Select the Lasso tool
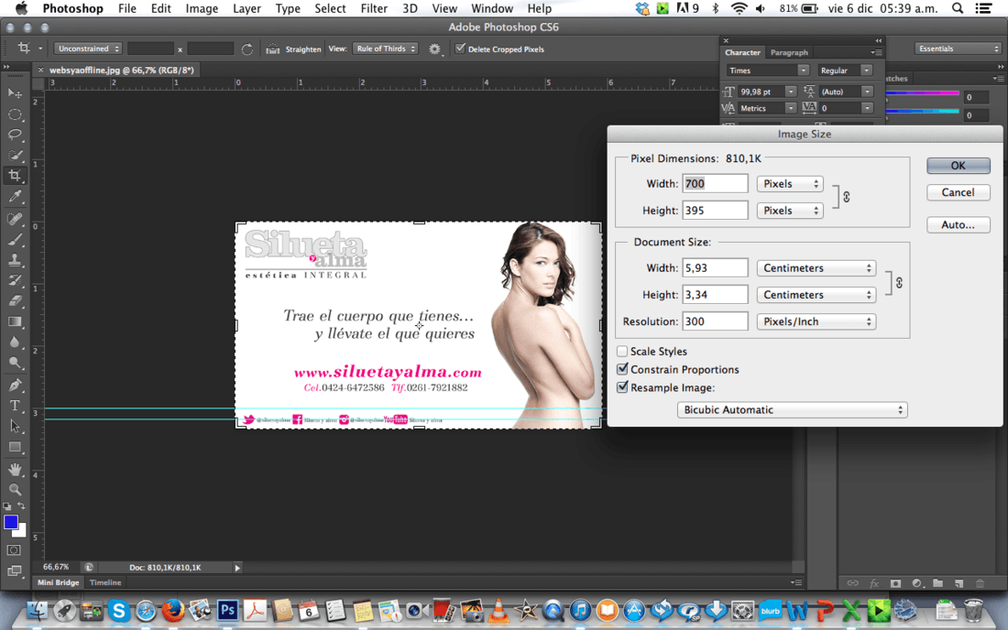The height and width of the screenshot is (630, 1008). [15, 135]
